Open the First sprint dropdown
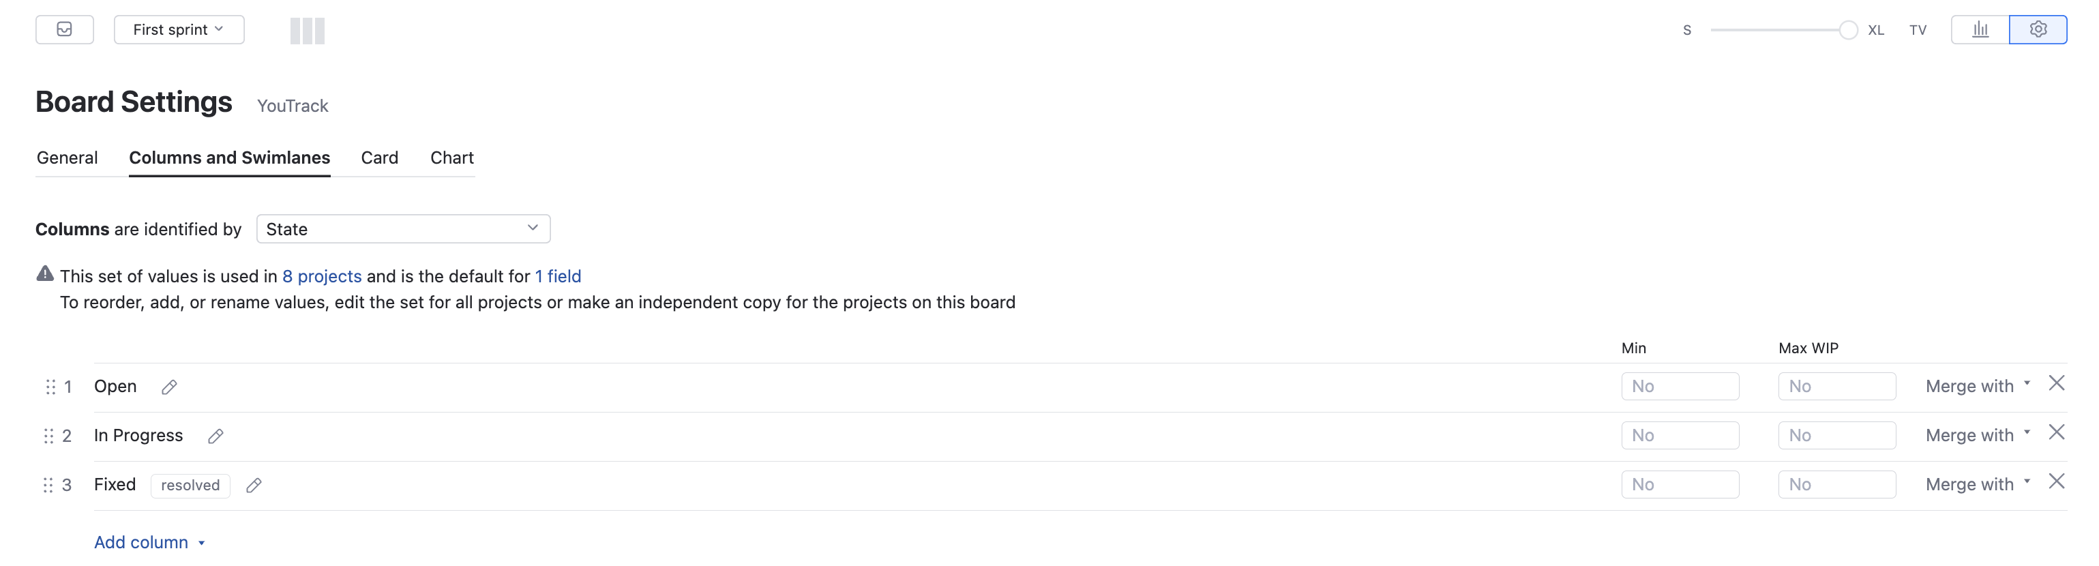This screenshot has height=566, width=2099. coord(179,29)
